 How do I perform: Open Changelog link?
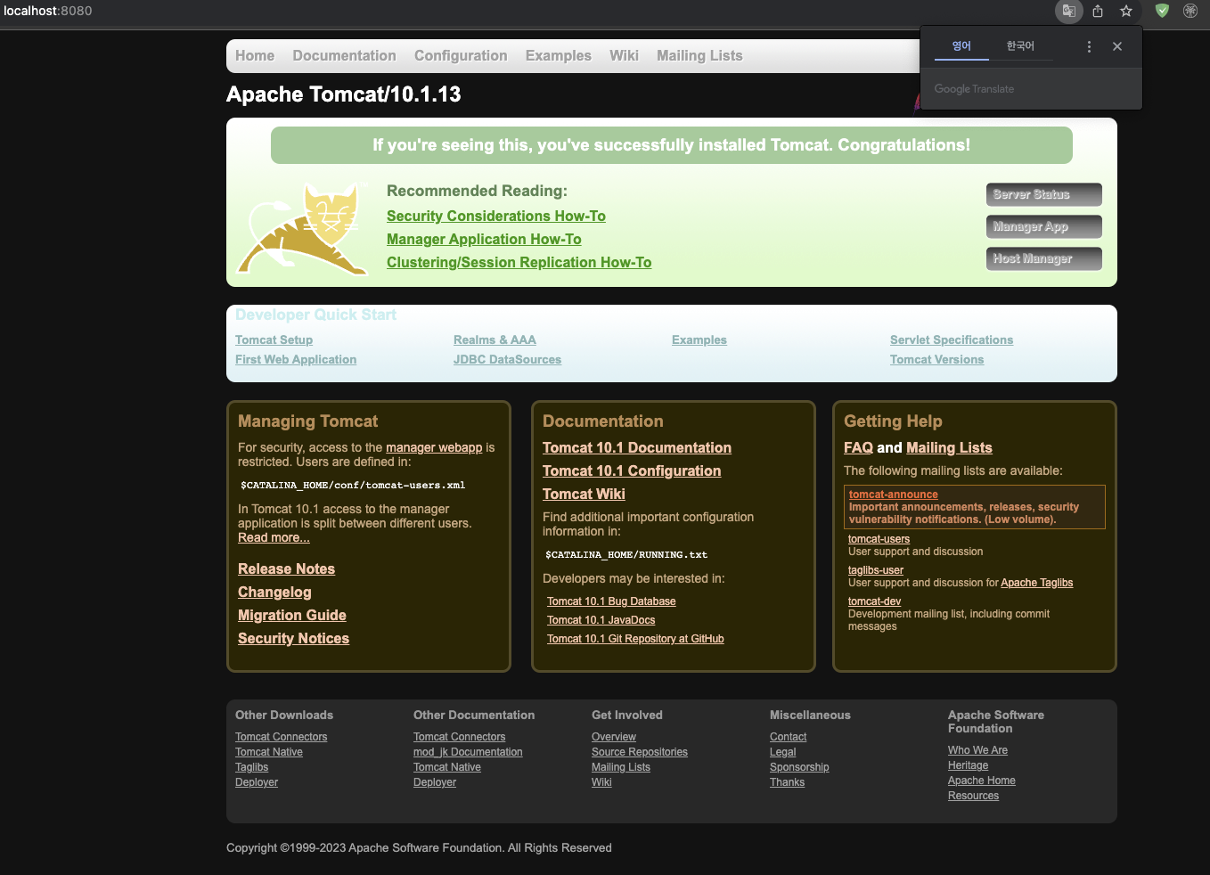point(274,592)
